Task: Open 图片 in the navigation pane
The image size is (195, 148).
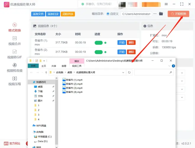Action: (x=40, y=101)
